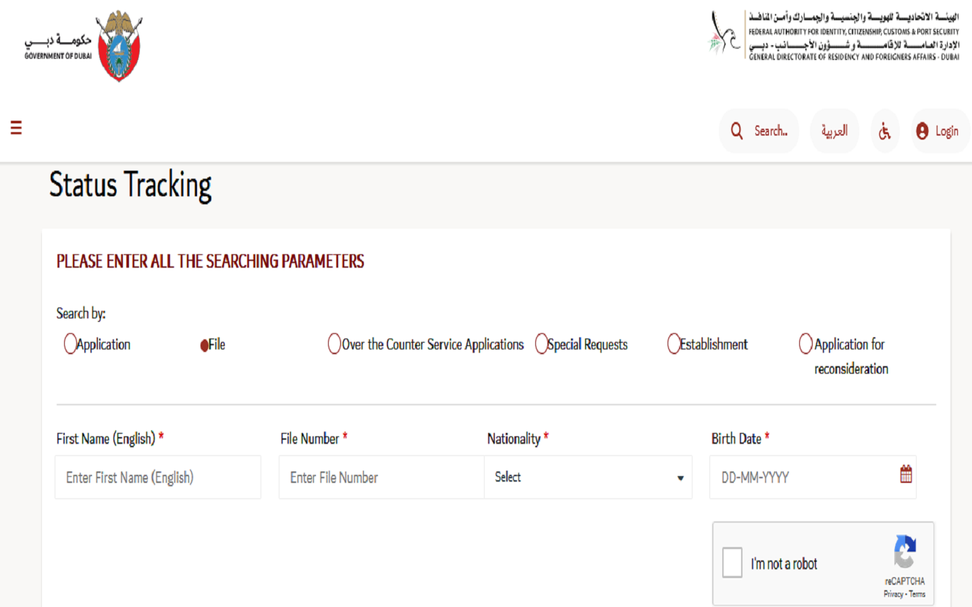Select the Establishment search option
Viewport: 972px width, 607px height.
674,344
